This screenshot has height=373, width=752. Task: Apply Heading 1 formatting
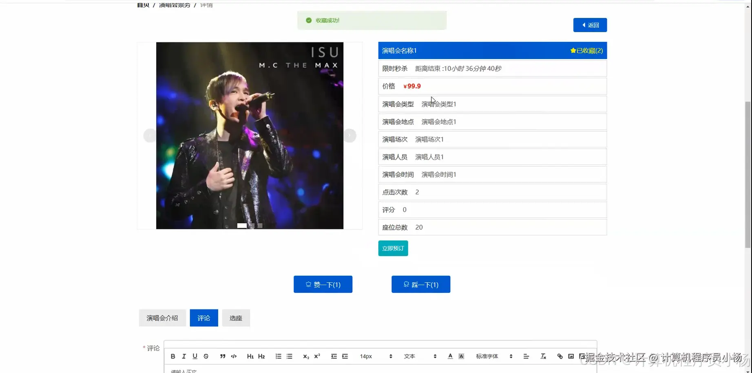click(250, 356)
